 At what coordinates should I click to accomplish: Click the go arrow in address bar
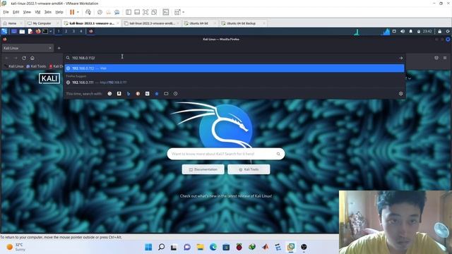coord(400,58)
